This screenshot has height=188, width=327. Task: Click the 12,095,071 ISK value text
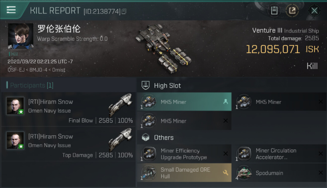point(282,49)
